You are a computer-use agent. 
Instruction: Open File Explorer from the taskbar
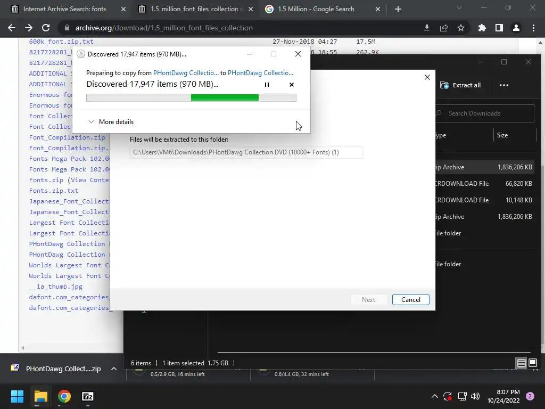[40, 396]
